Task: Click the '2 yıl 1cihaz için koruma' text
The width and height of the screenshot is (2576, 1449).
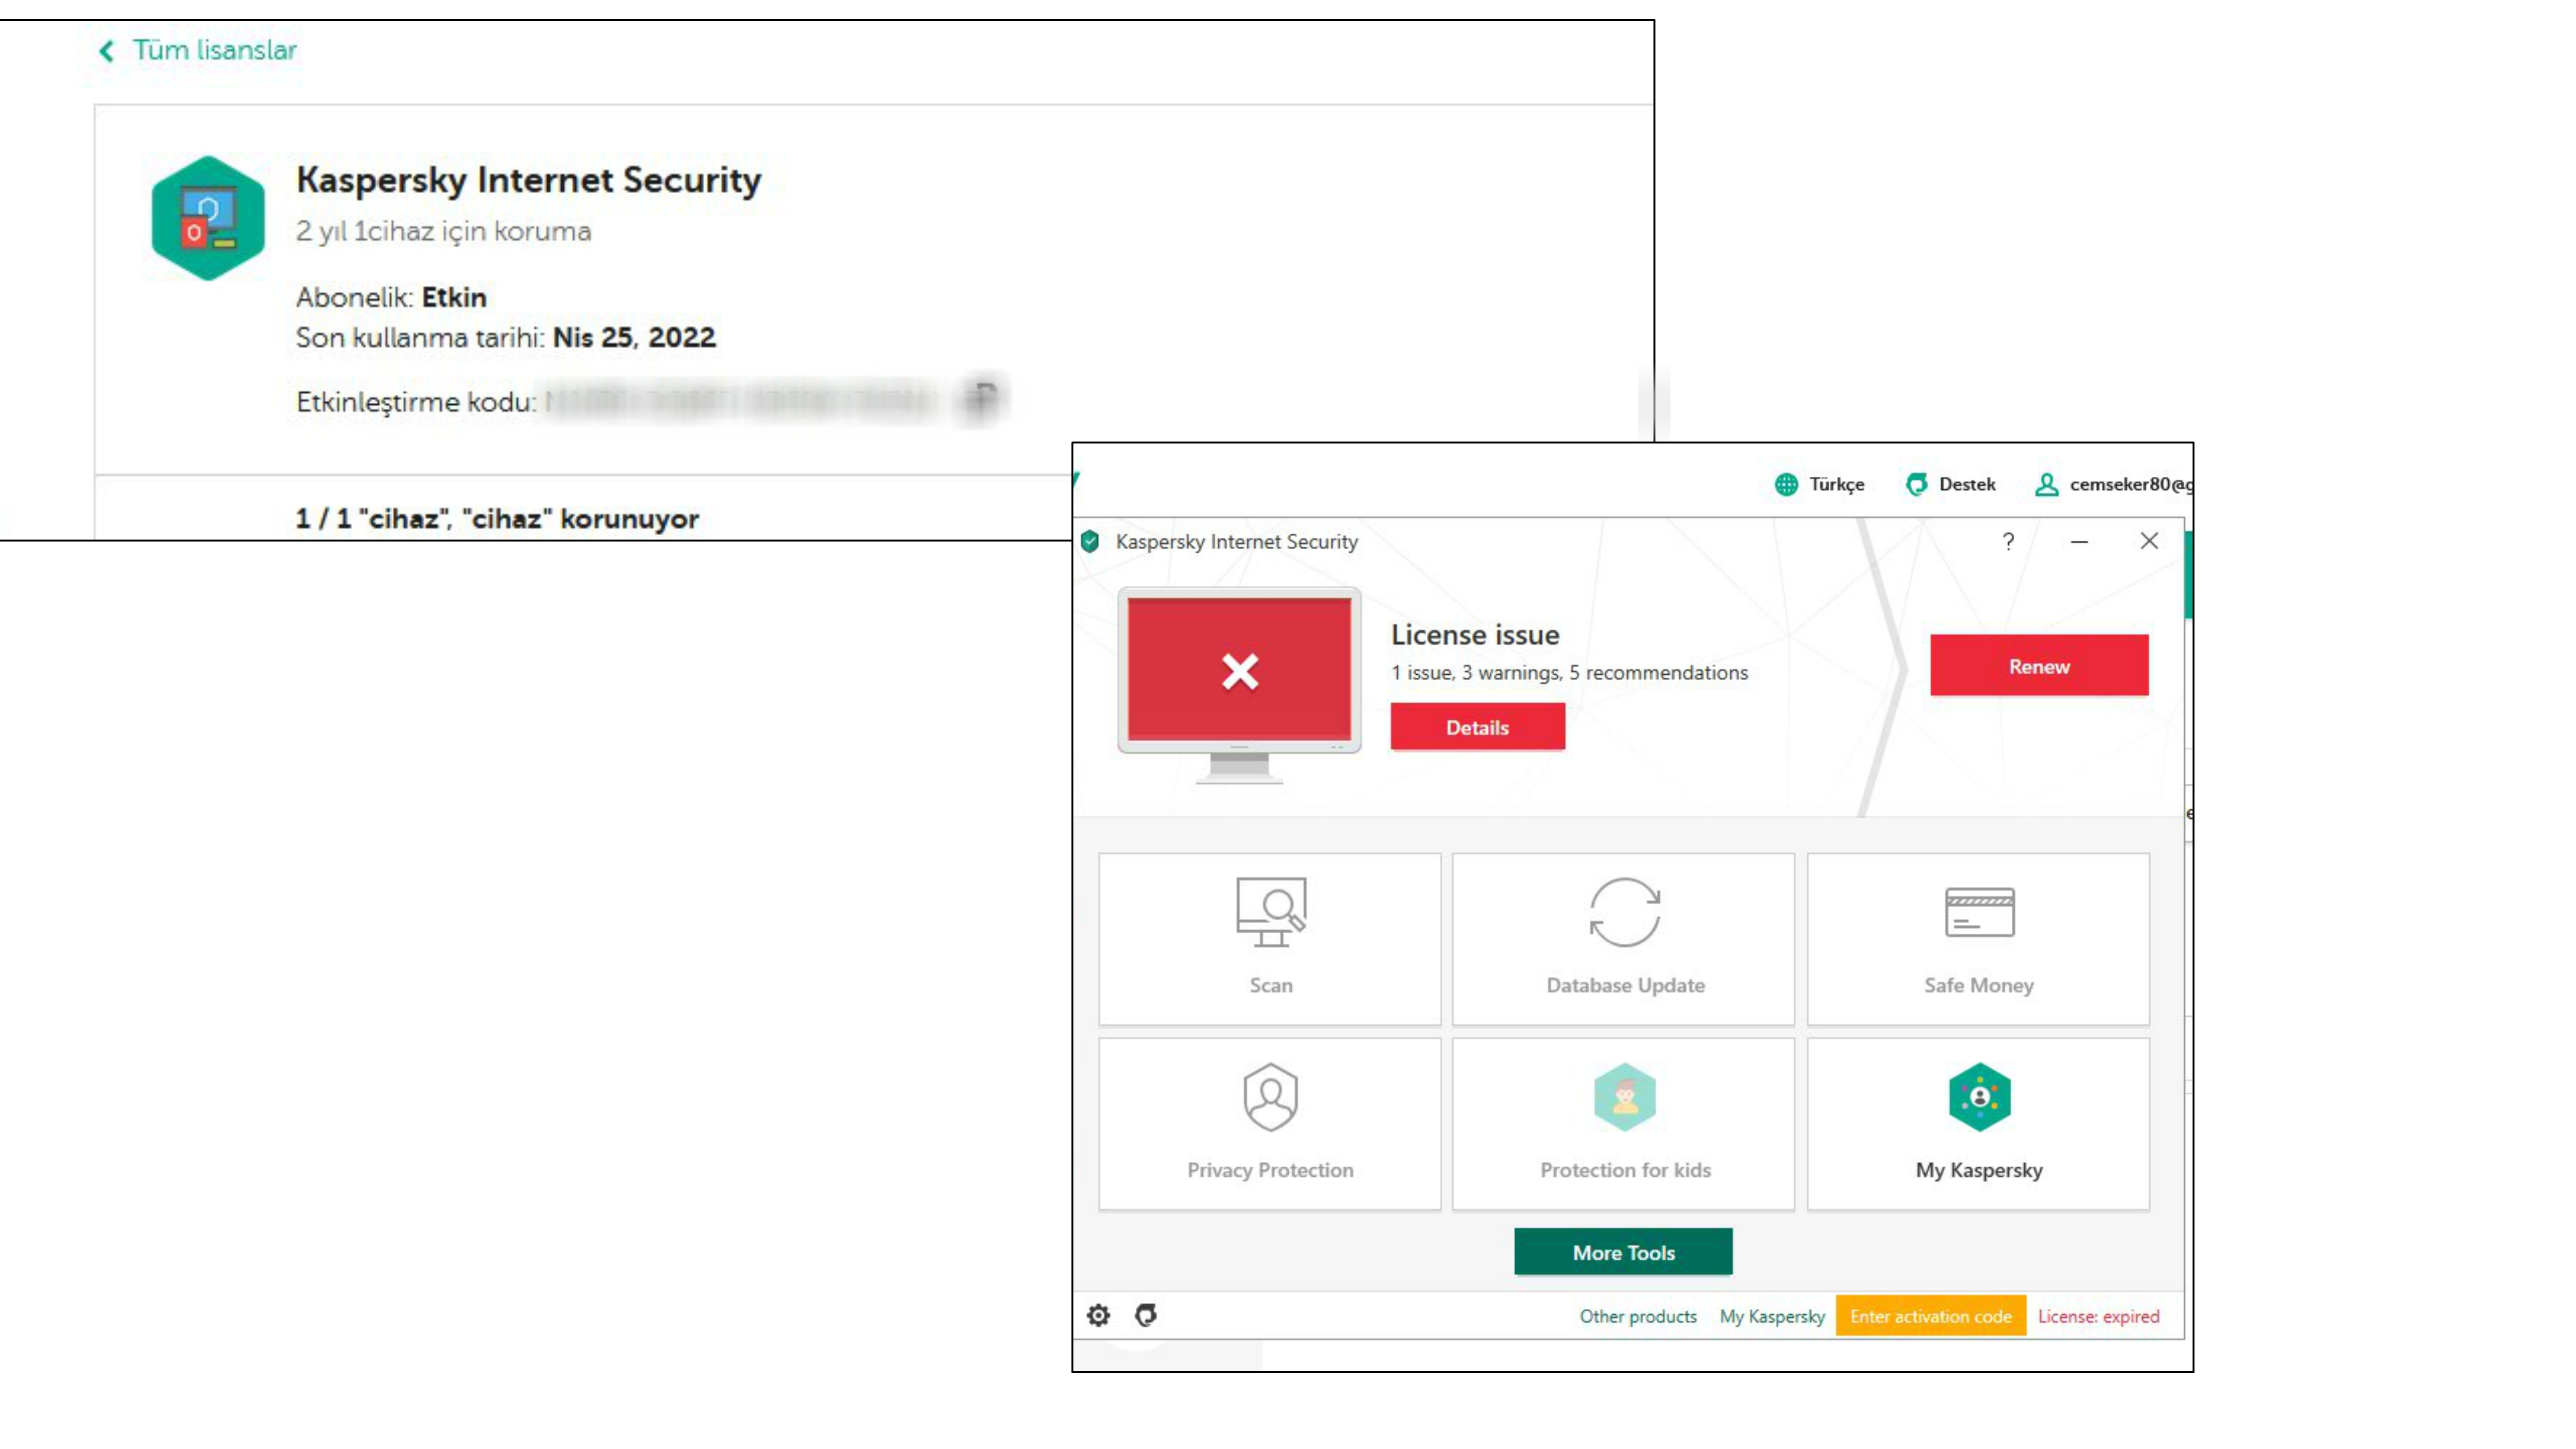Action: [443, 231]
